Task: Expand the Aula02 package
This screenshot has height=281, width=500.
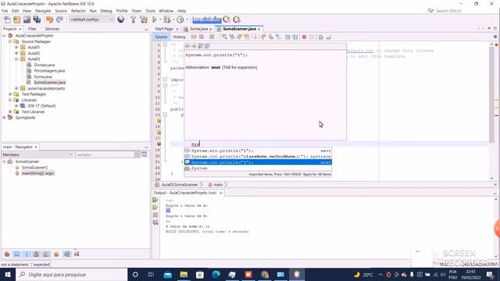Action: pyautogui.click(x=16, y=53)
